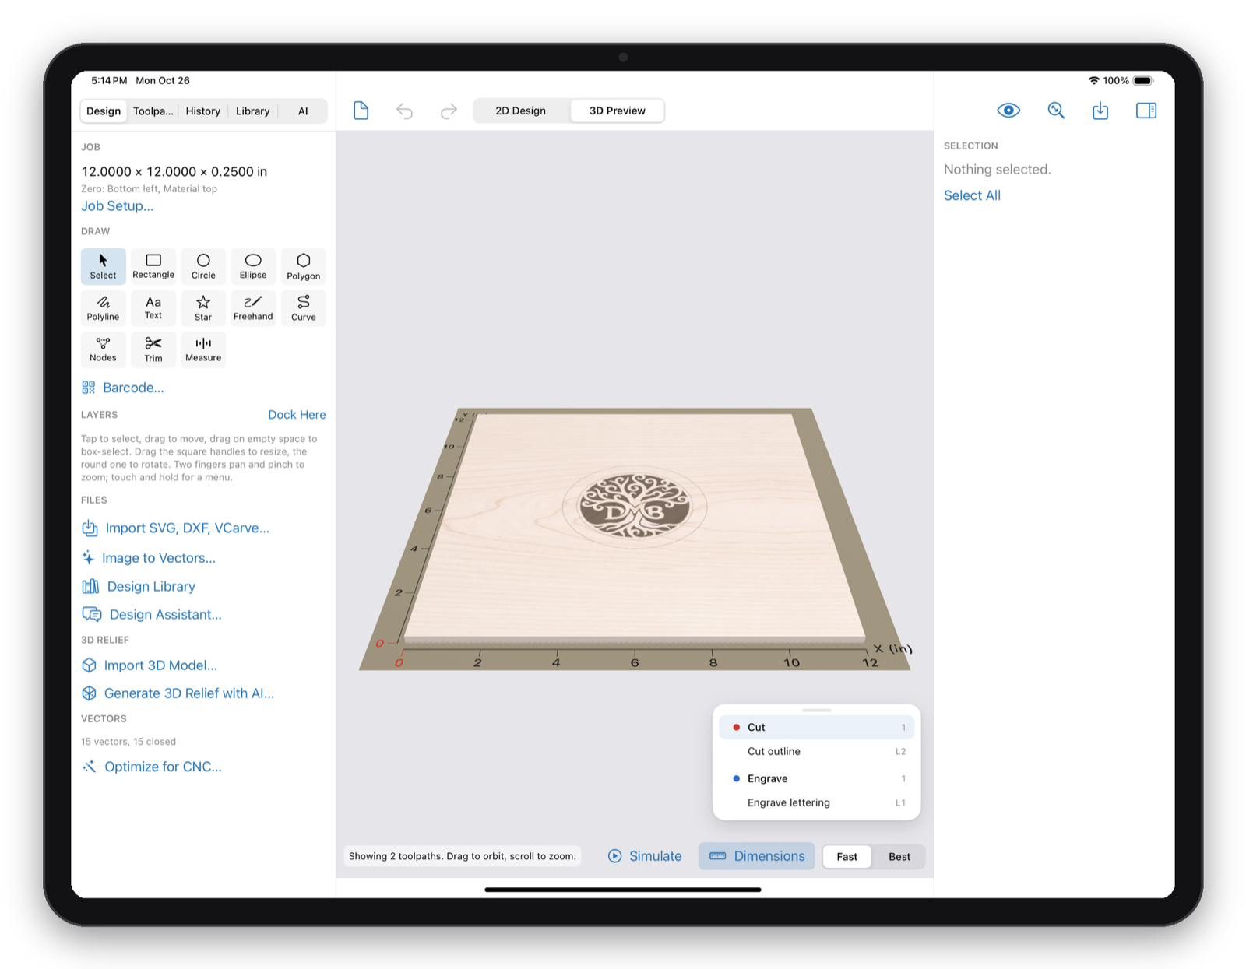Click the Optimize for CNC sparkle icon
Image resolution: width=1246 pixels, height=969 pixels.
click(90, 767)
